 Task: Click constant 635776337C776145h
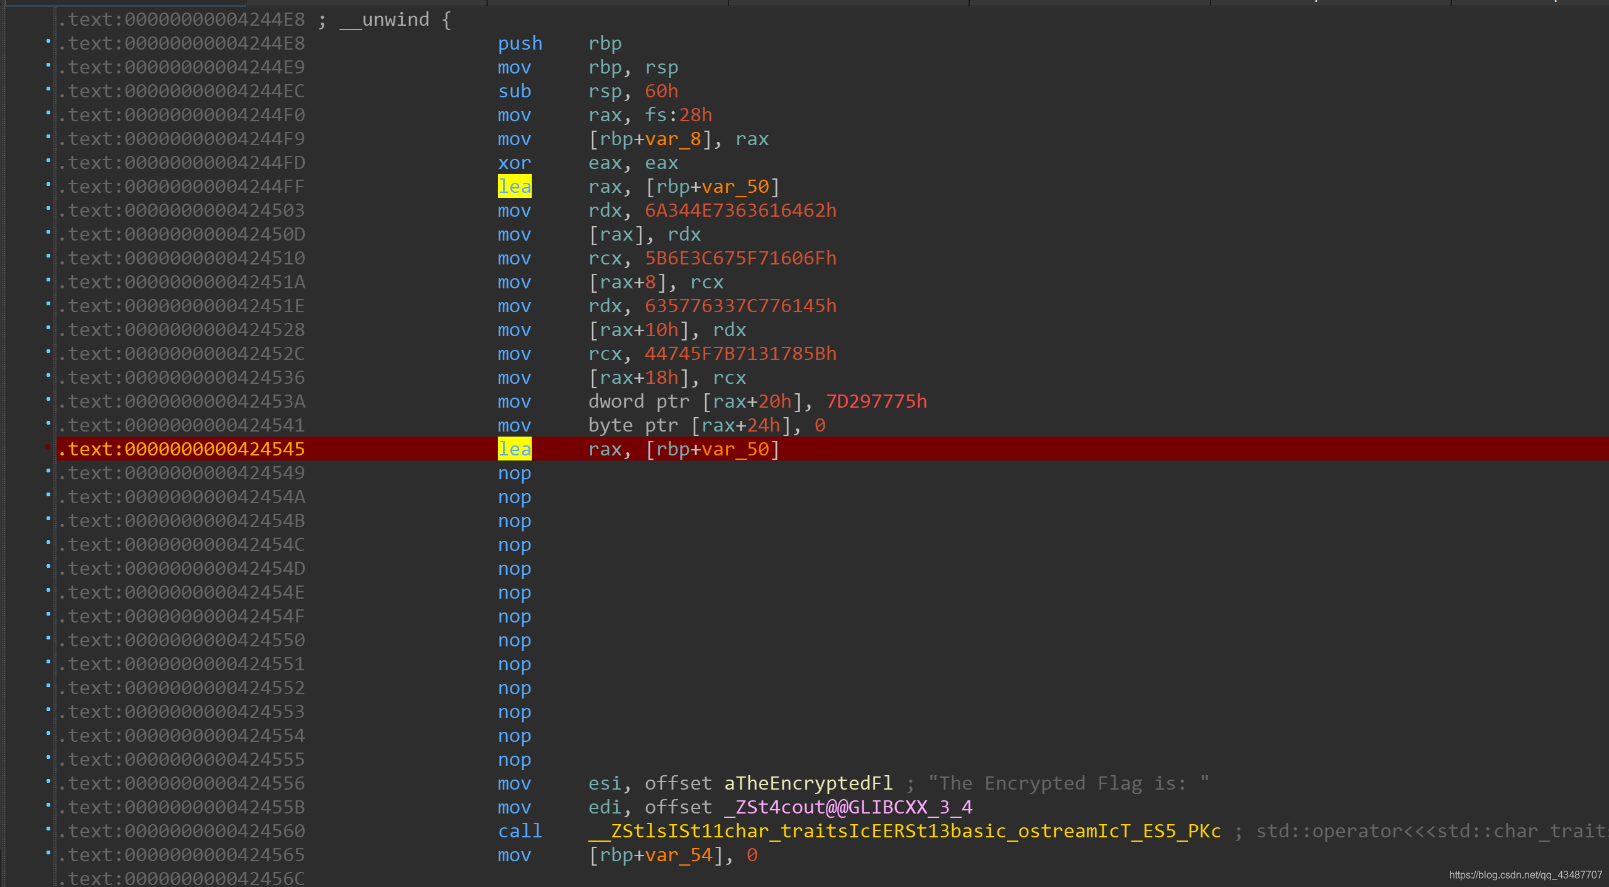tap(740, 306)
